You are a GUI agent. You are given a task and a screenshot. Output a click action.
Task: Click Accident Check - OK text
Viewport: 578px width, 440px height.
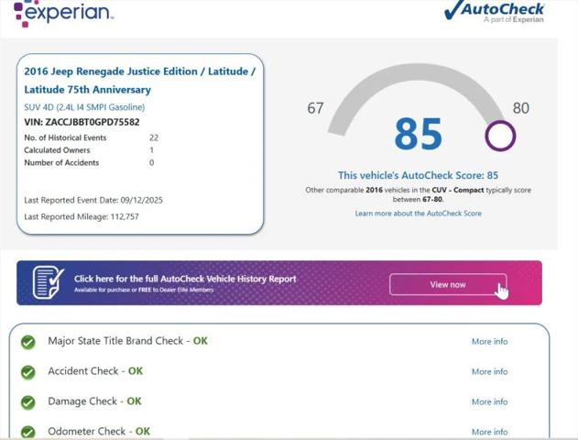pyautogui.click(x=95, y=371)
